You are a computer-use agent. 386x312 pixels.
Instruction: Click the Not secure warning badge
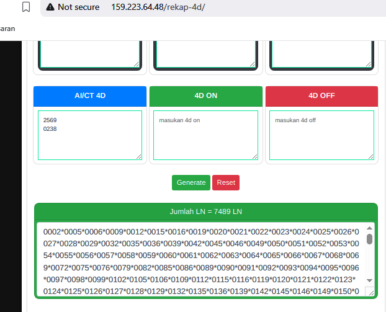(x=72, y=7)
